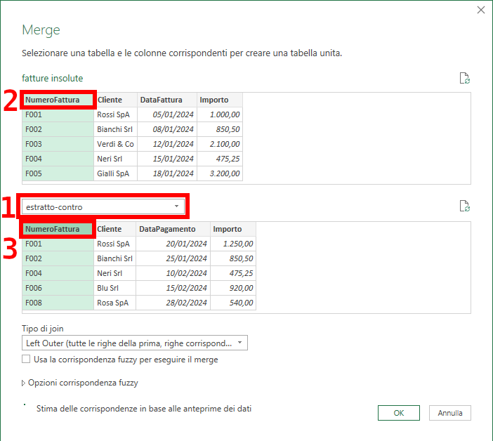493x441 pixels.
Task: Select NumeroFattura column in fatture insolute
Action: 58,100
